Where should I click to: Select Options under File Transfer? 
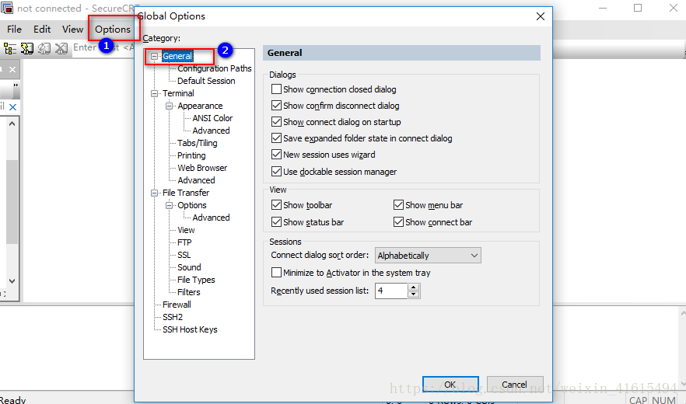(x=191, y=205)
